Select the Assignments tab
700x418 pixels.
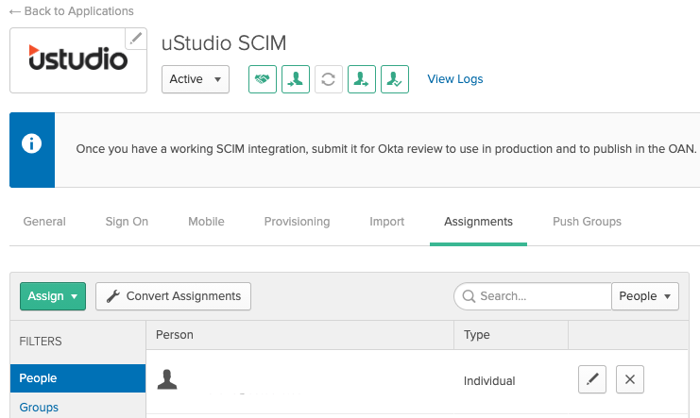478,222
